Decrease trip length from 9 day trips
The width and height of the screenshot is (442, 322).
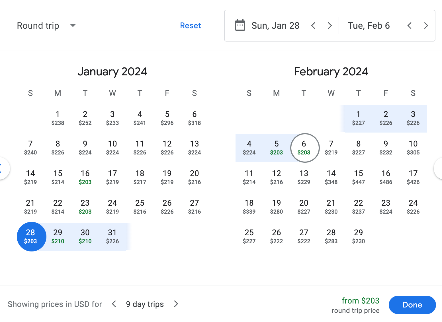[x=114, y=304]
